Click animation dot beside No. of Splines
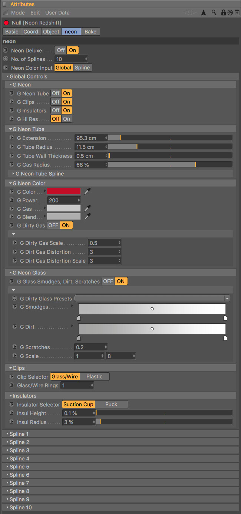The height and width of the screenshot is (514, 241). [x=6, y=59]
